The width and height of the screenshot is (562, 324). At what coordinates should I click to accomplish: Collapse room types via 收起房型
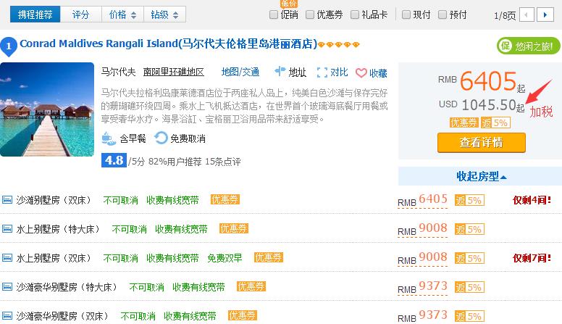point(480,176)
